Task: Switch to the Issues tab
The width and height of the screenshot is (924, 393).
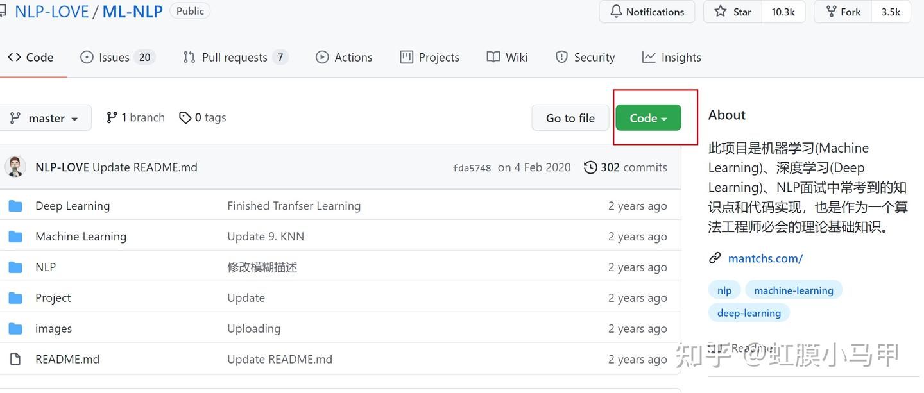Action: point(114,57)
